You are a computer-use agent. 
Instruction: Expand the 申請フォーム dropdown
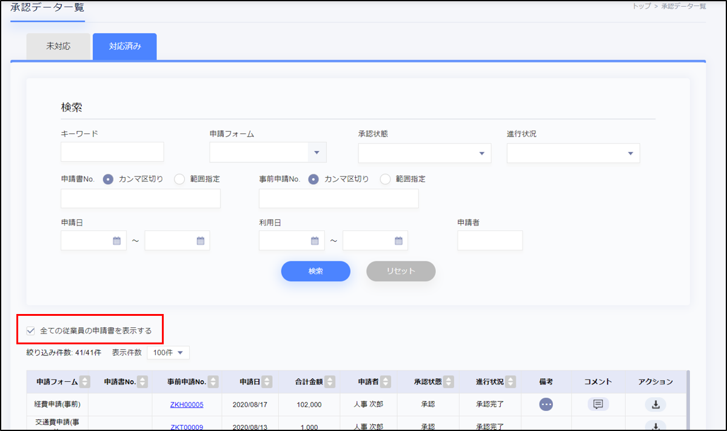[x=316, y=153]
